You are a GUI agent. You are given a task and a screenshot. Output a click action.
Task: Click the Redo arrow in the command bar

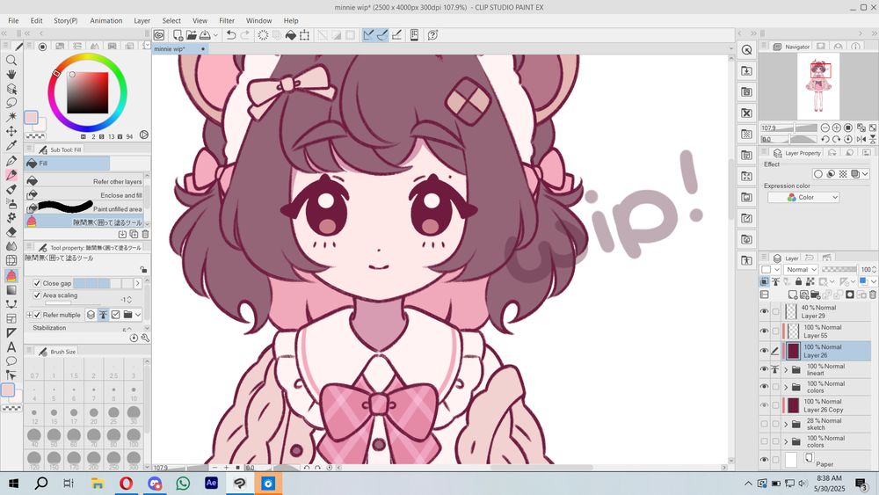point(245,35)
